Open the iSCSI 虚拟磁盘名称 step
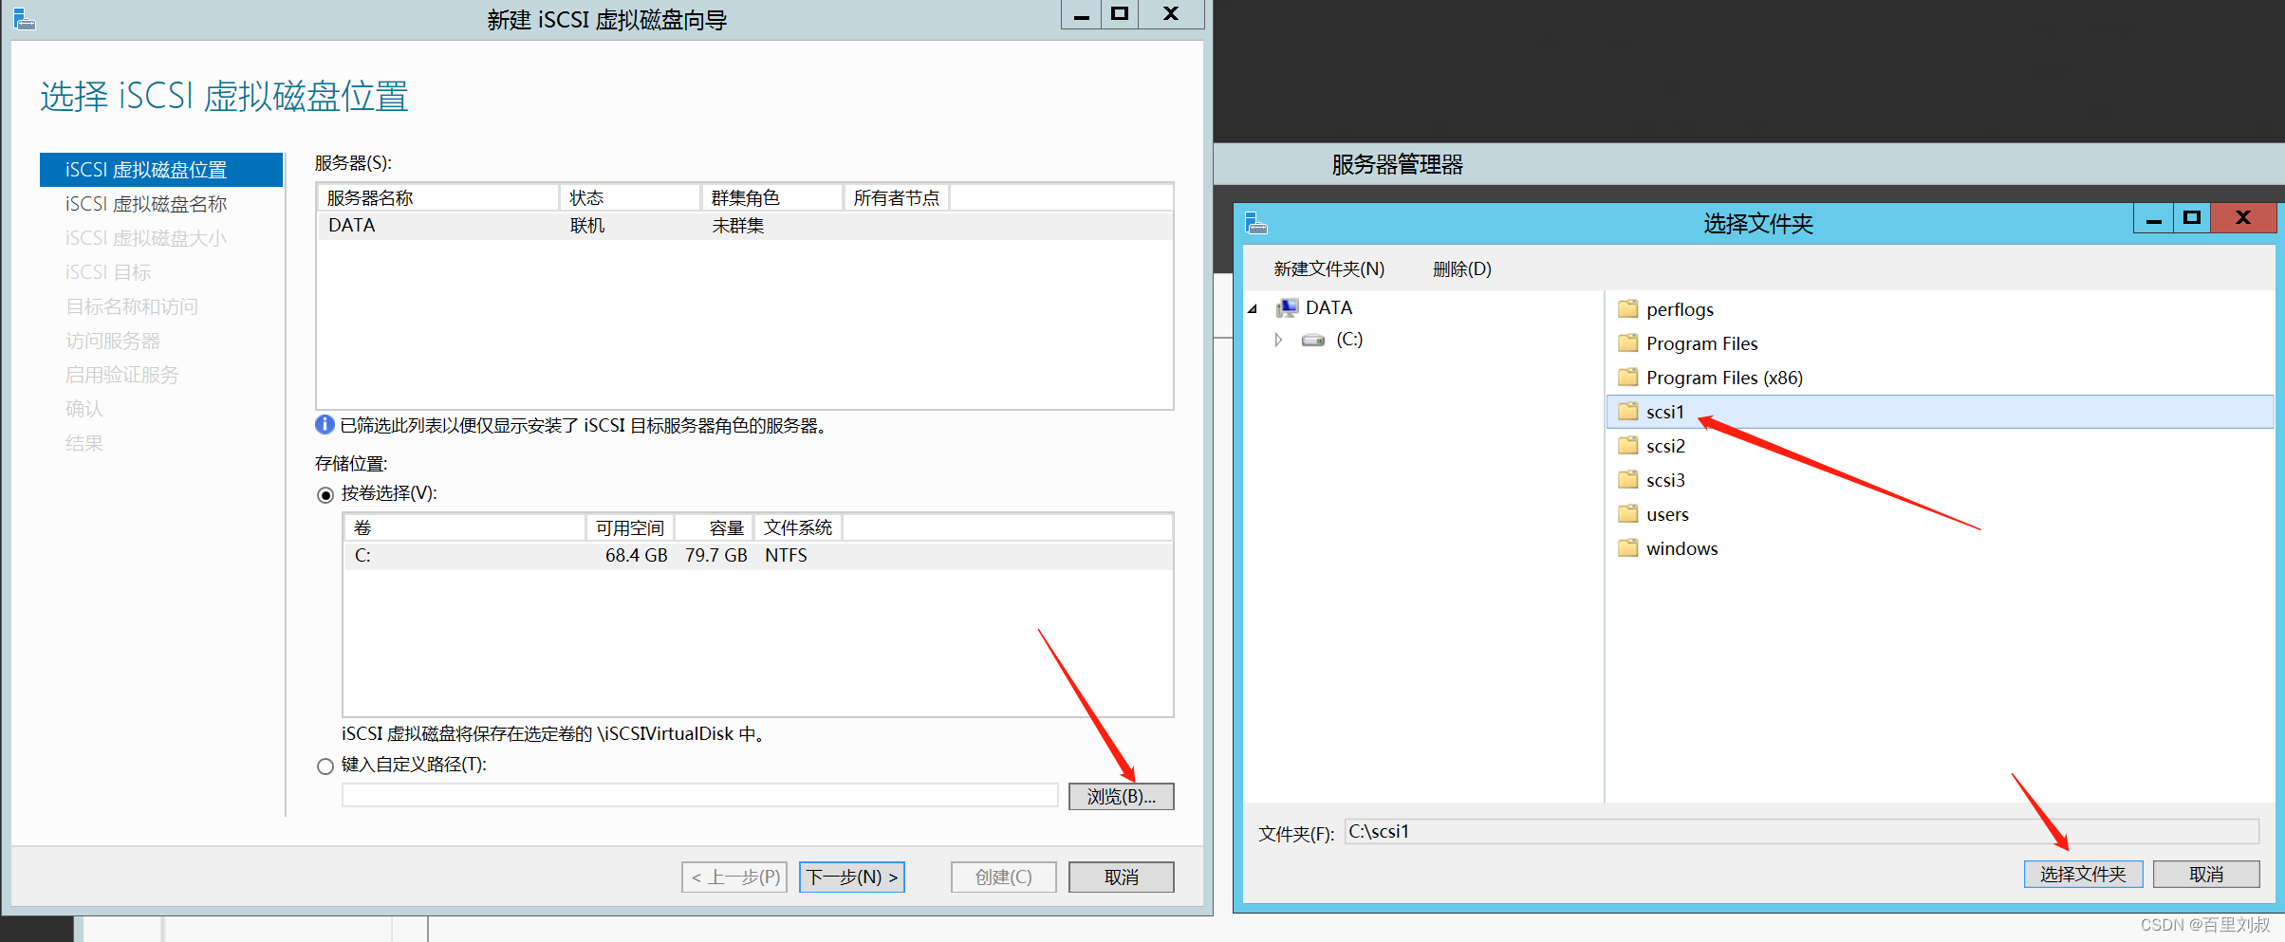The image size is (2285, 942). tap(146, 204)
